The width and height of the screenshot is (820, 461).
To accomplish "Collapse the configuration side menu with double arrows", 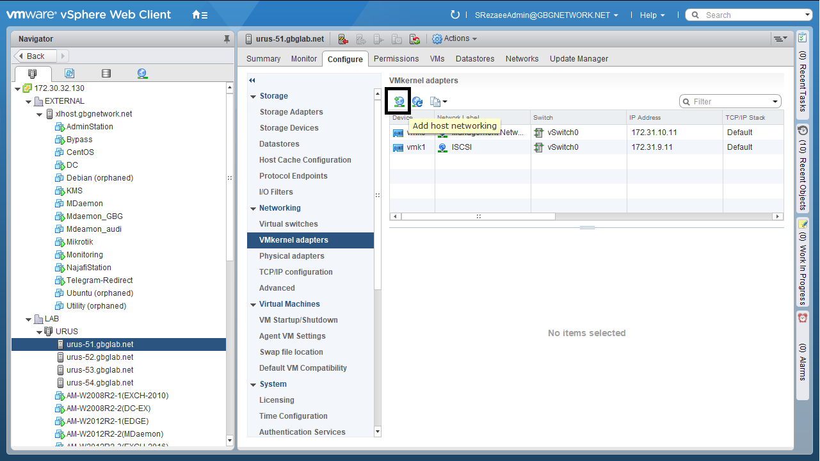I will (252, 81).
